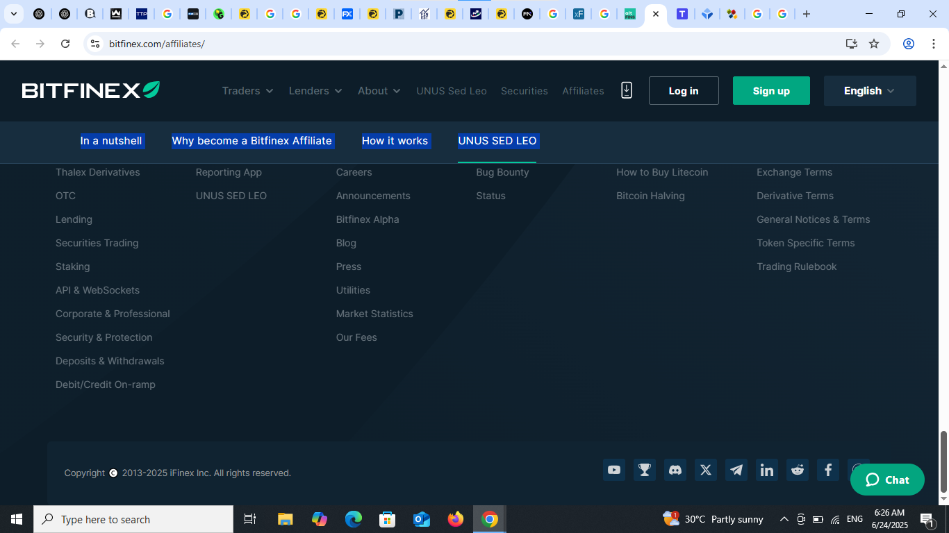Viewport: 949px width, 533px height.
Task: Open Thalex Derivatives footer link
Action: (x=98, y=172)
